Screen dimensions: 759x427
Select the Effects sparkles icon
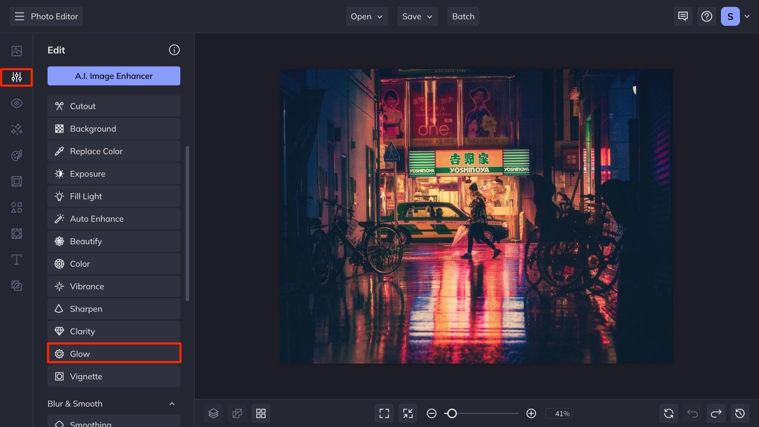pyautogui.click(x=17, y=129)
